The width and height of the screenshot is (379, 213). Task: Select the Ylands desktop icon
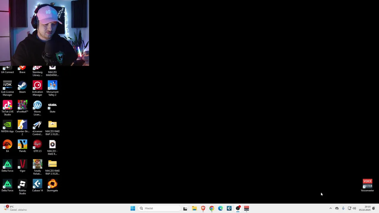tap(22, 146)
